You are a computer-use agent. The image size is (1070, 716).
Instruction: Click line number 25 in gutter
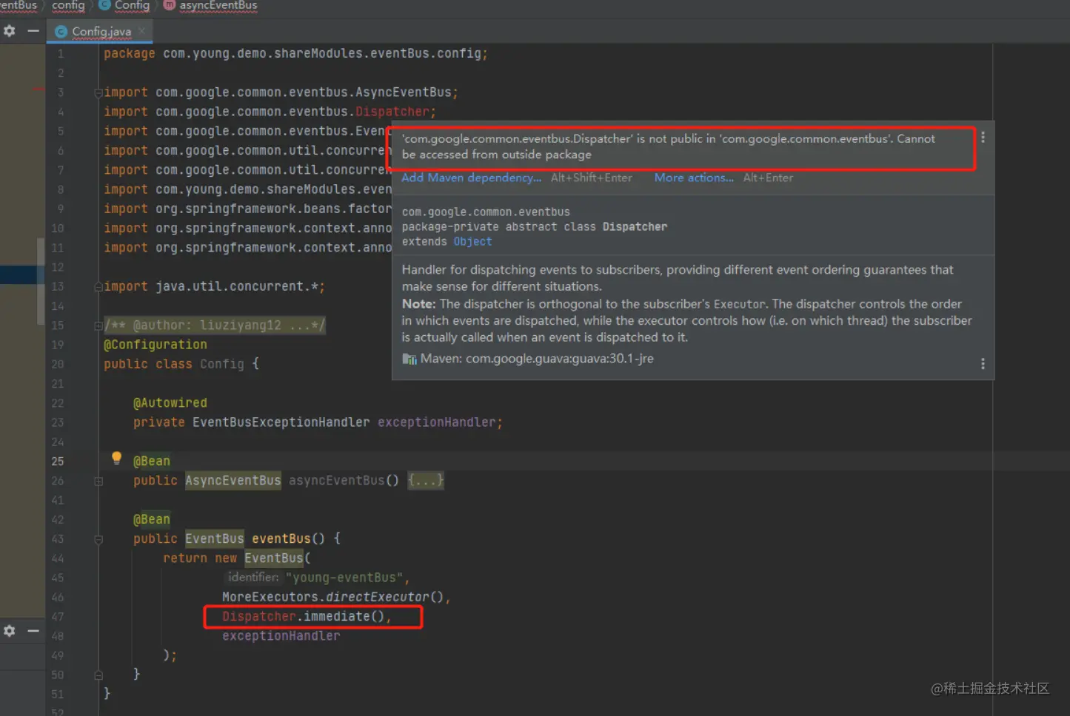58,462
